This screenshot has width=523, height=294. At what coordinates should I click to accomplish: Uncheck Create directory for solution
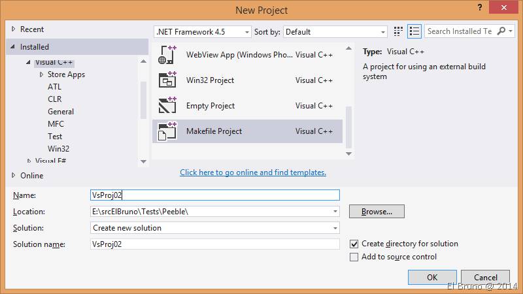click(354, 244)
